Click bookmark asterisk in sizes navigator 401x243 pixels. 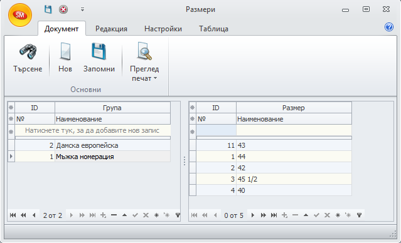click(338, 215)
